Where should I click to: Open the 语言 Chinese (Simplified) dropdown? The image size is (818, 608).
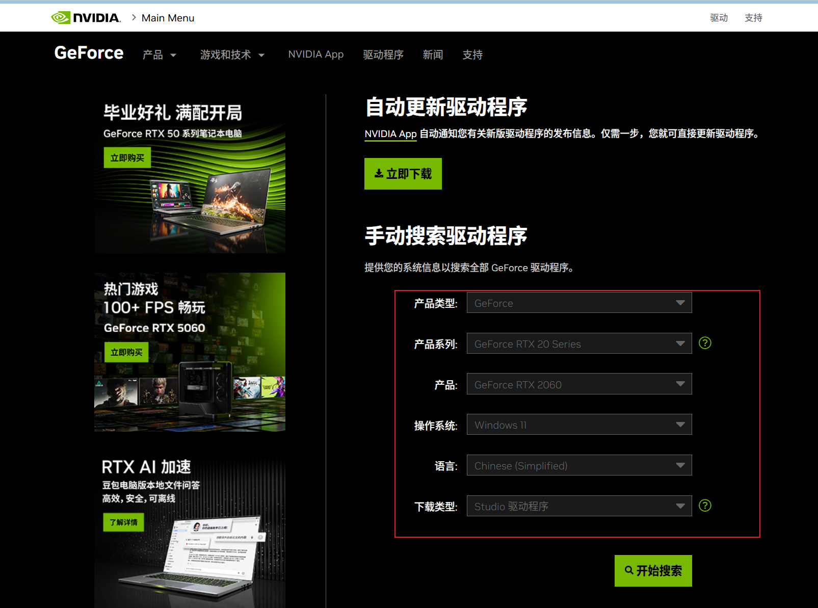coord(579,465)
